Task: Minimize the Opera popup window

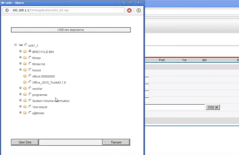Action: 124,2
